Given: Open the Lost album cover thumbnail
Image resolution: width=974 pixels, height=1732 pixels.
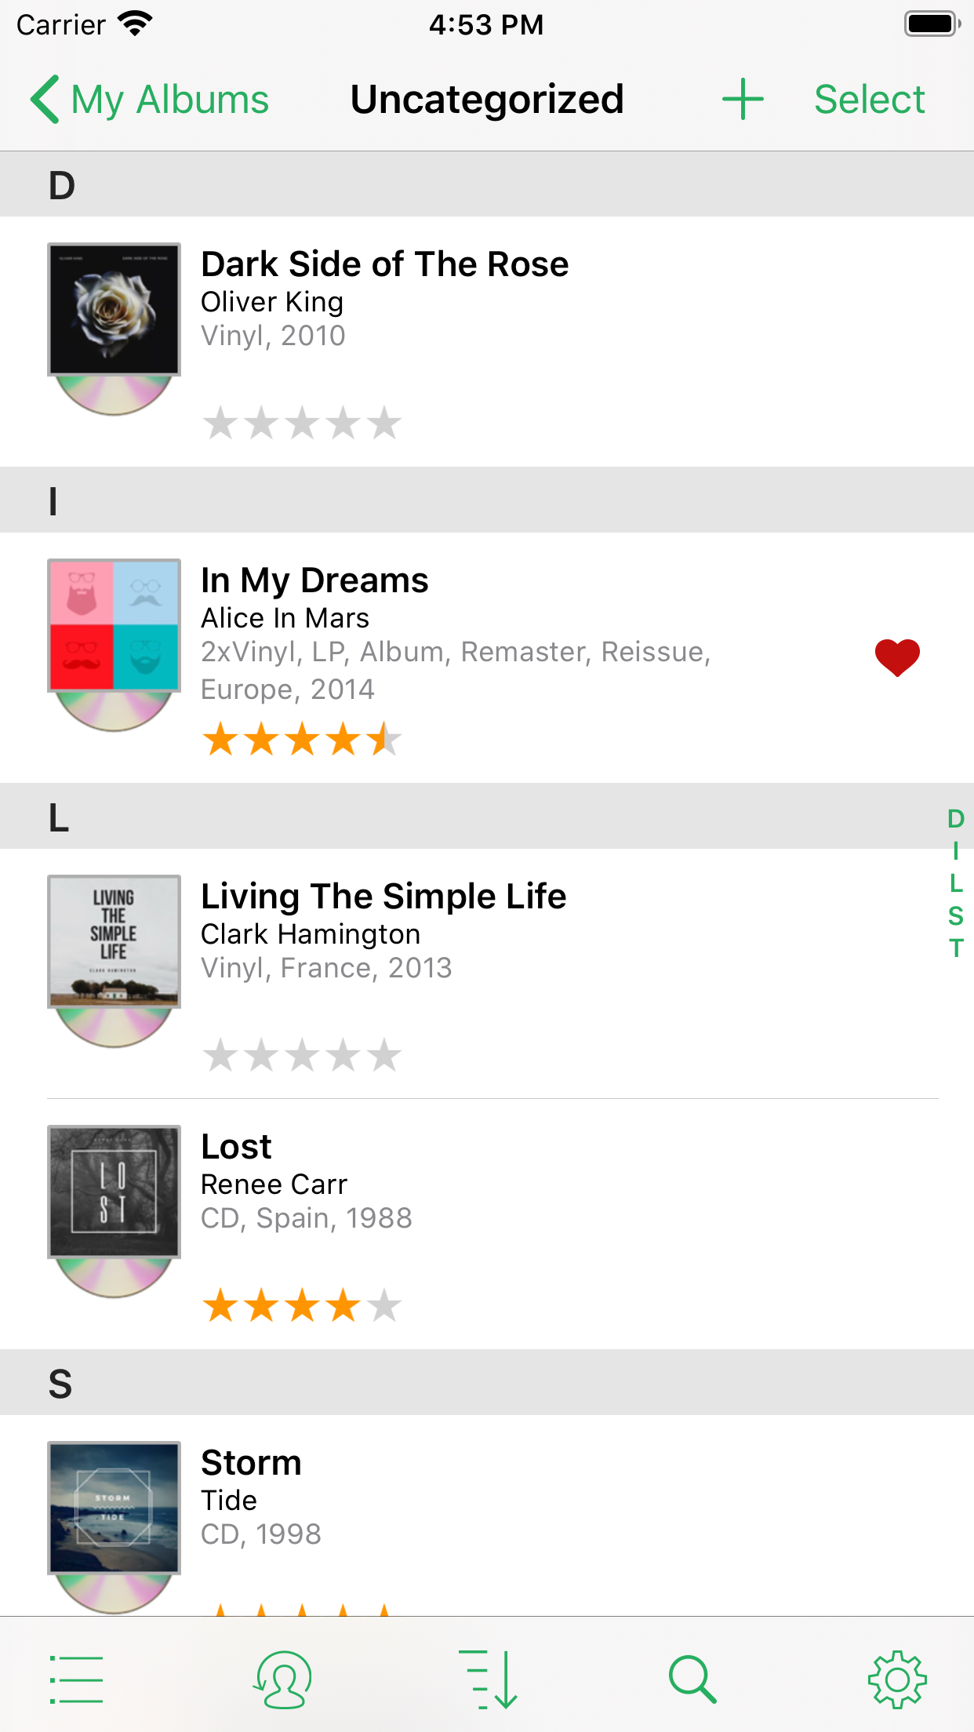Looking at the screenshot, I should tap(114, 1192).
